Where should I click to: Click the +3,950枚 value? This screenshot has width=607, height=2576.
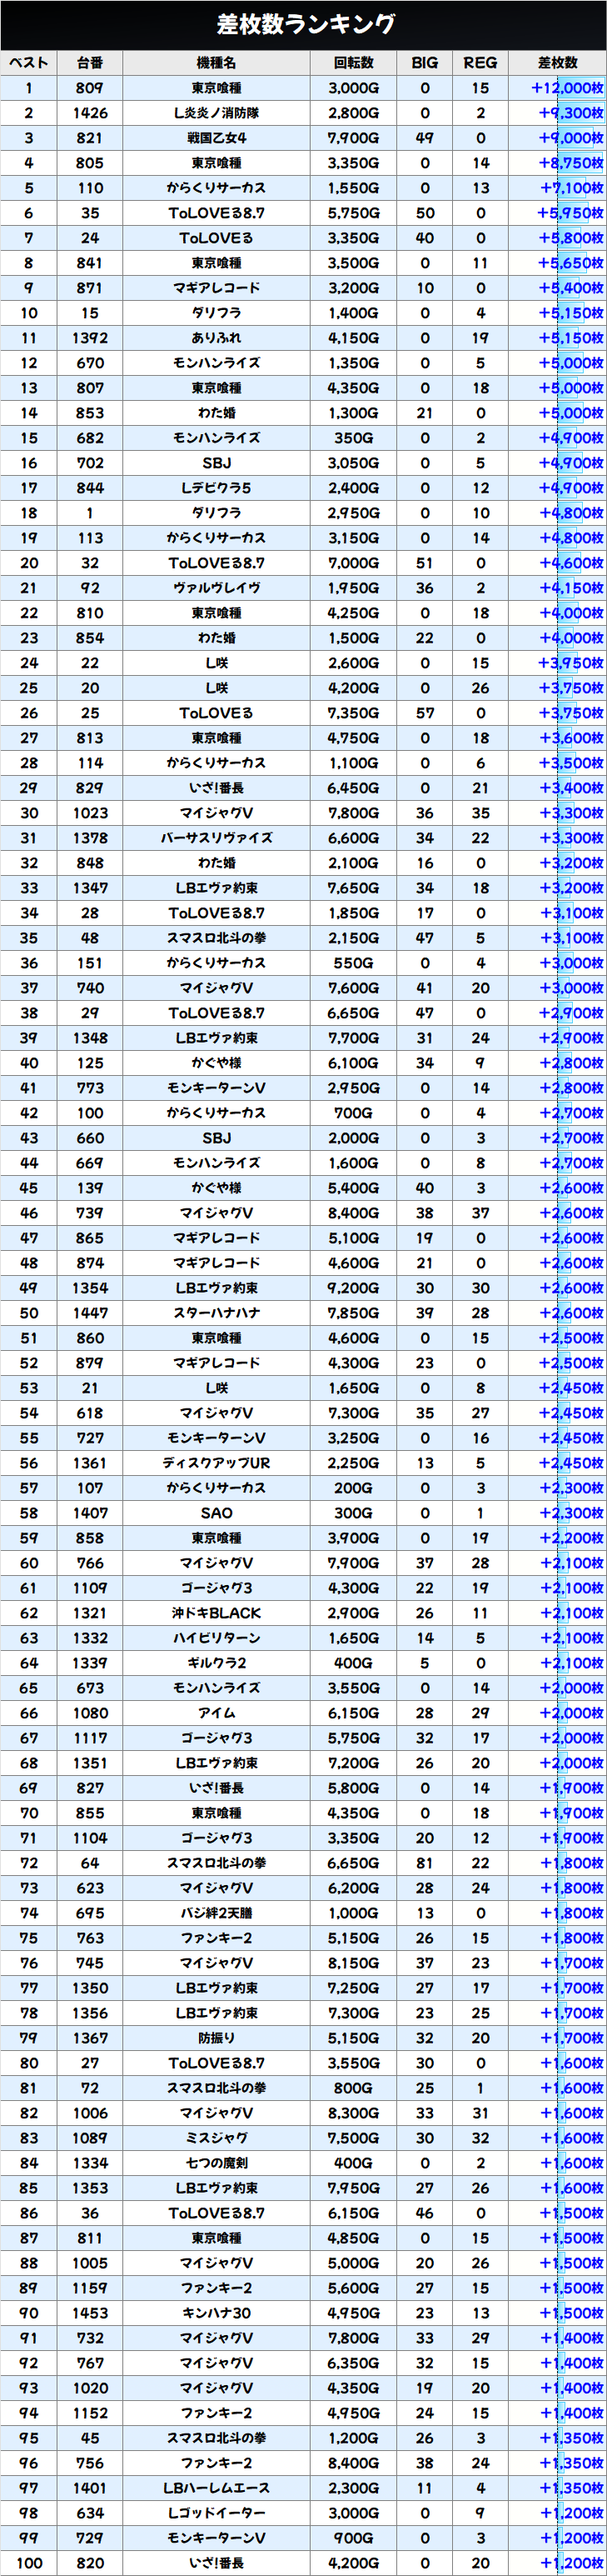pos(571,663)
